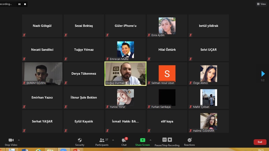Click Esra Aydın's muted microphone icon

(149, 35)
